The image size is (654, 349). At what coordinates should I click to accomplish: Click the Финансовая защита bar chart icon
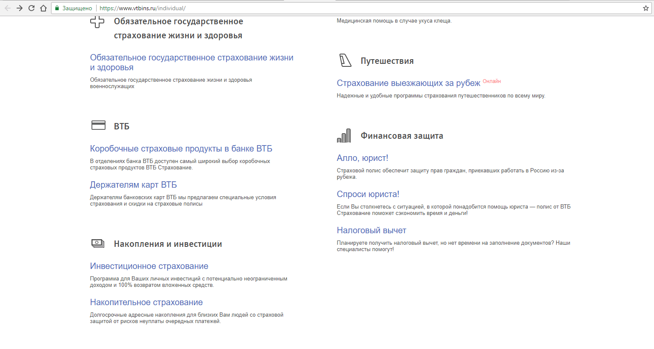pyautogui.click(x=344, y=136)
